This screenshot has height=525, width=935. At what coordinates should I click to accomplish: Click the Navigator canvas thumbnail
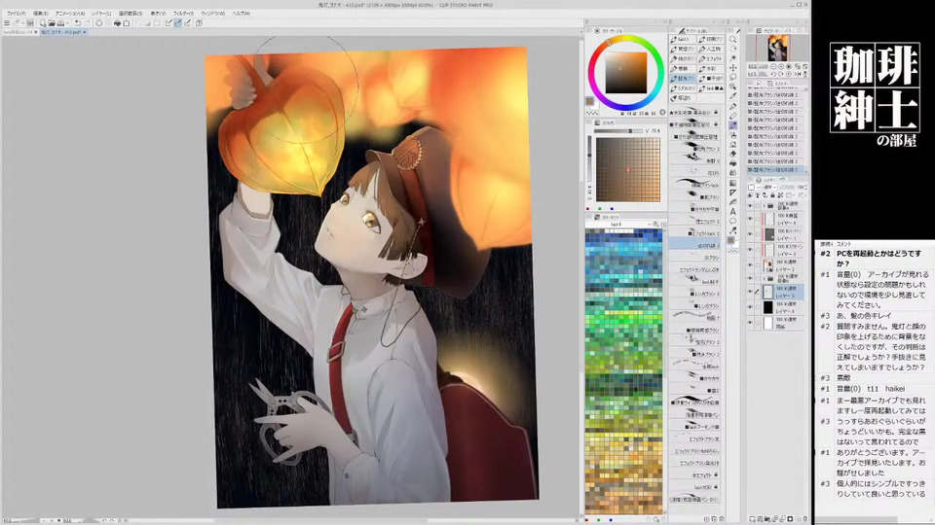click(779, 48)
